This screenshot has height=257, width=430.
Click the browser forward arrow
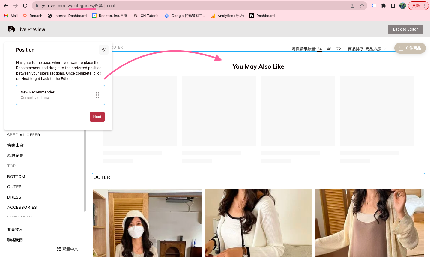pyautogui.click(x=16, y=6)
